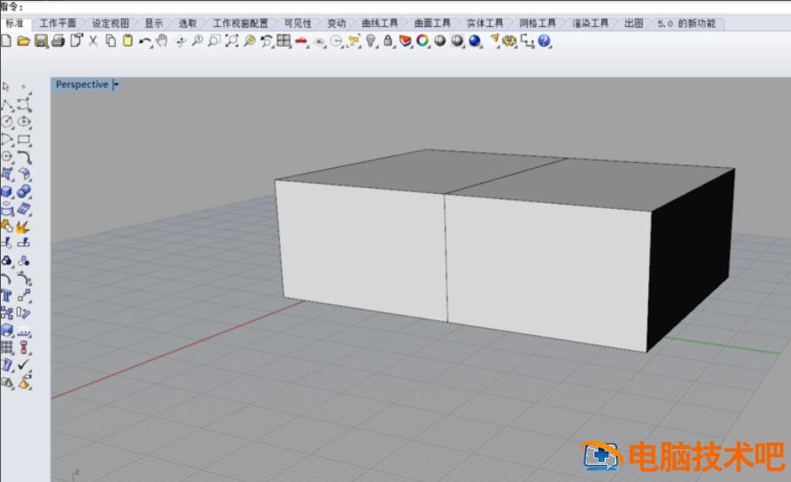
Task: Click the red car icon
Action: pyautogui.click(x=301, y=42)
